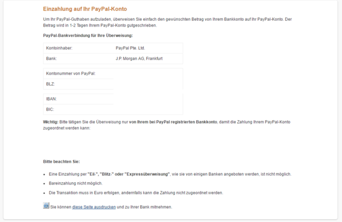Click the empty value cell next to BLZ
Viewport: 342px width, 222px height.
click(x=148, y=84)
